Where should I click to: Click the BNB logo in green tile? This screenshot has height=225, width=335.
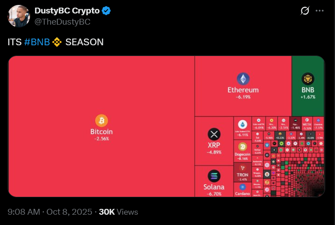pos(308,79)
